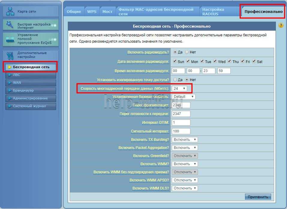
Task: Expand the Установленная базовая скорость Default dropdown
Action: click(x=184, y=97)
